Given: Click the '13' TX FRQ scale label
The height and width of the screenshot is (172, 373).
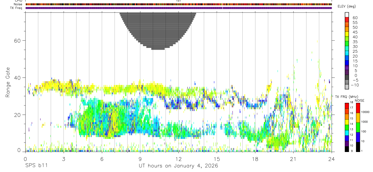Looking at the screenshot, I should coord(352,129).
